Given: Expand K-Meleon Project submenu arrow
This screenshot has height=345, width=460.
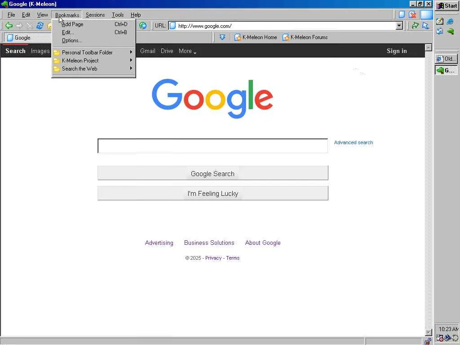Looking at the screenshot, I should pyautogui.click(x=131, y=60).
